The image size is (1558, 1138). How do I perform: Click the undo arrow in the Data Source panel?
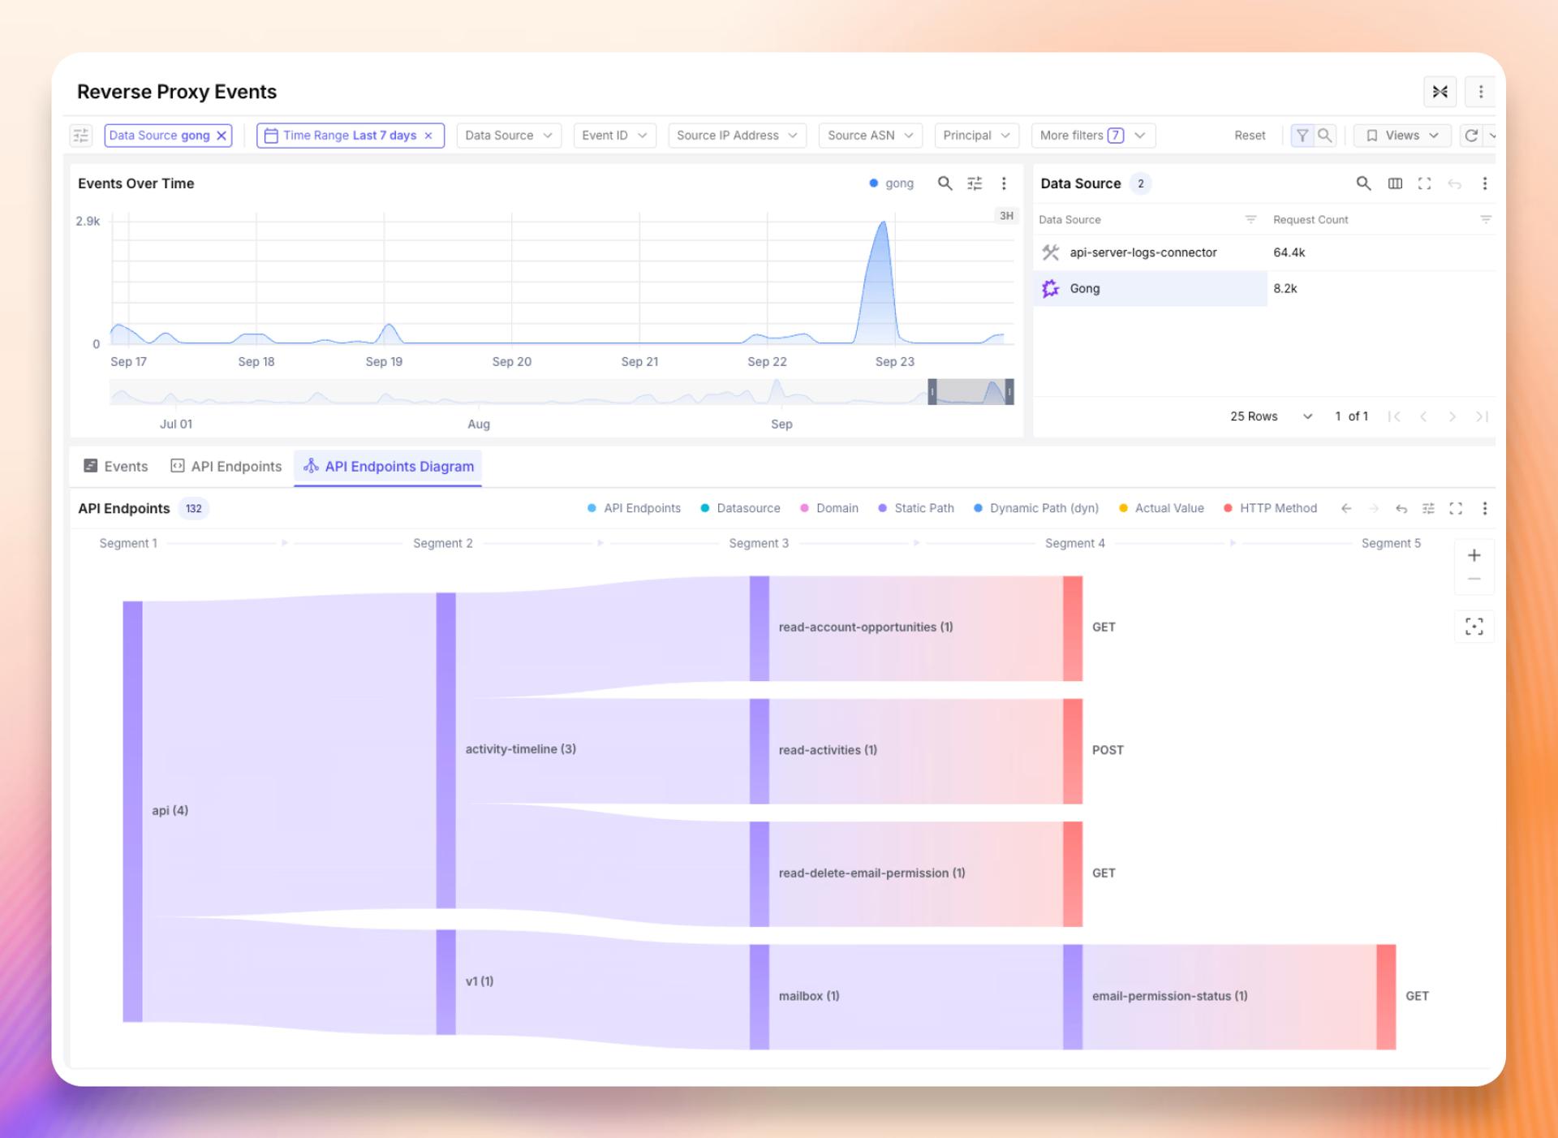point(1454,183)
